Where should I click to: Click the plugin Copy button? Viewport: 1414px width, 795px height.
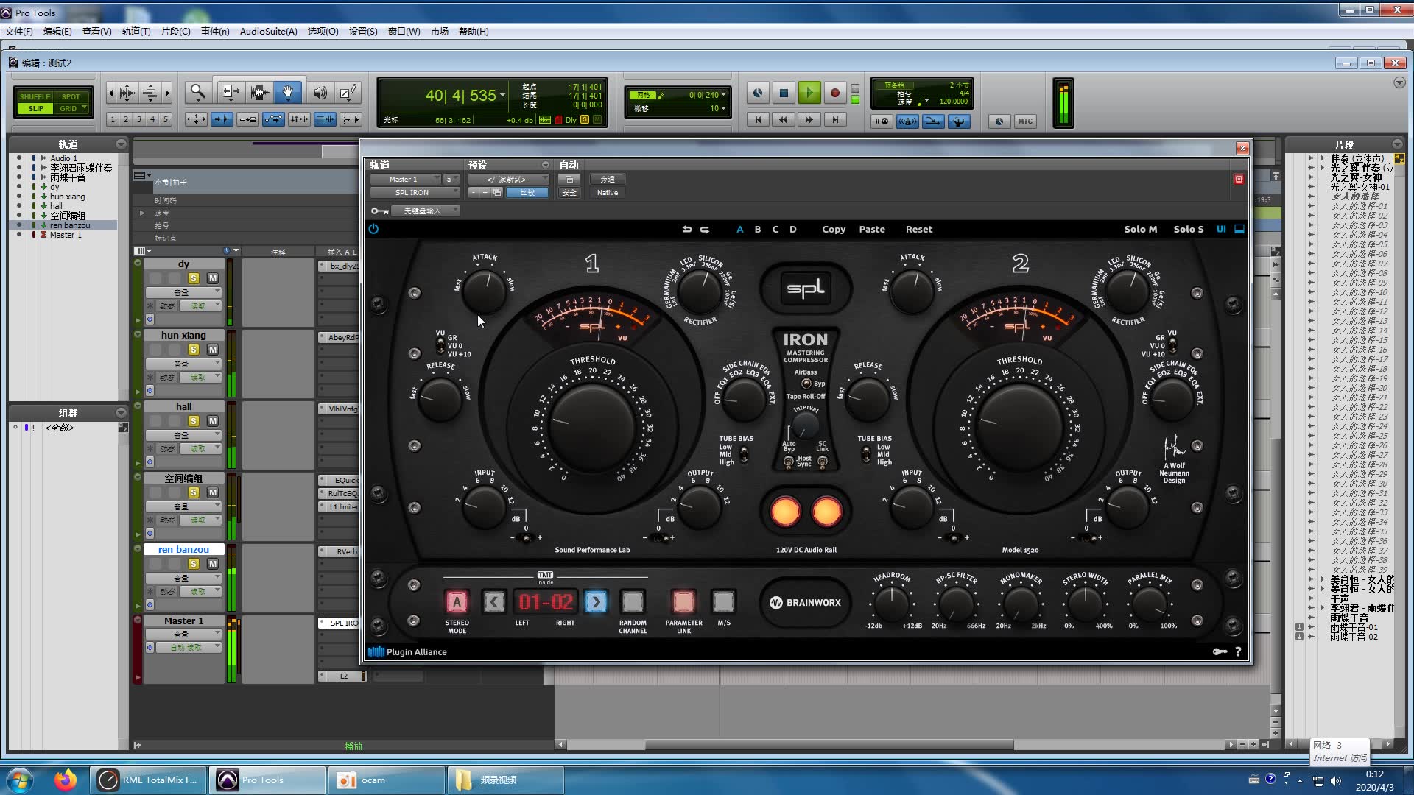pyautogui.click(x=834, y=230)
